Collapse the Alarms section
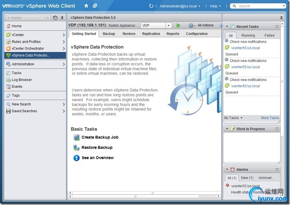The height and width of the screenshot is (205, 290). (227, 170)
